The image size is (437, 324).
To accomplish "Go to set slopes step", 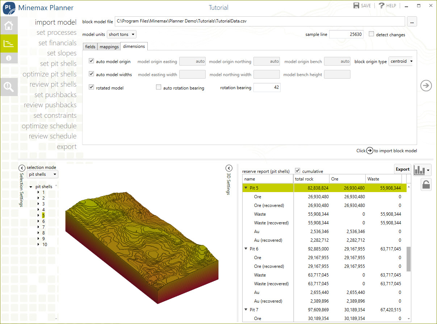I will tap(62, 53).
